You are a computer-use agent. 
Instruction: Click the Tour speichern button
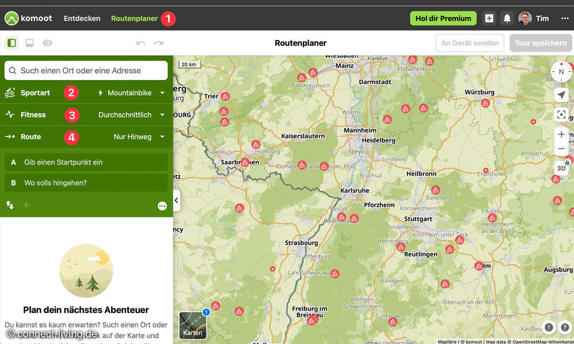coord(541,43)
